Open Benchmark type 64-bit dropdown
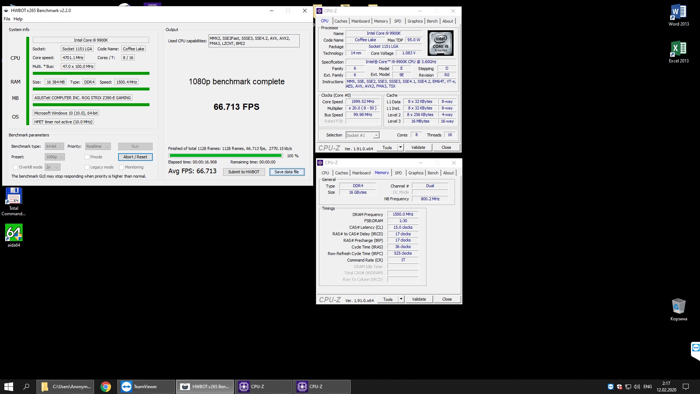Viewport: 700px width, 394px height. click(54, 147)
